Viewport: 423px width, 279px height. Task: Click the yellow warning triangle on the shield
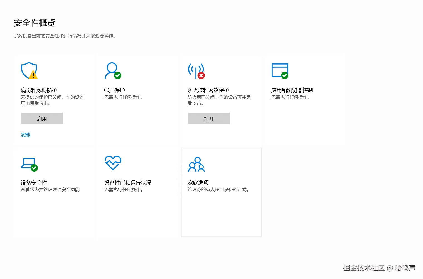tap(33, 74)
